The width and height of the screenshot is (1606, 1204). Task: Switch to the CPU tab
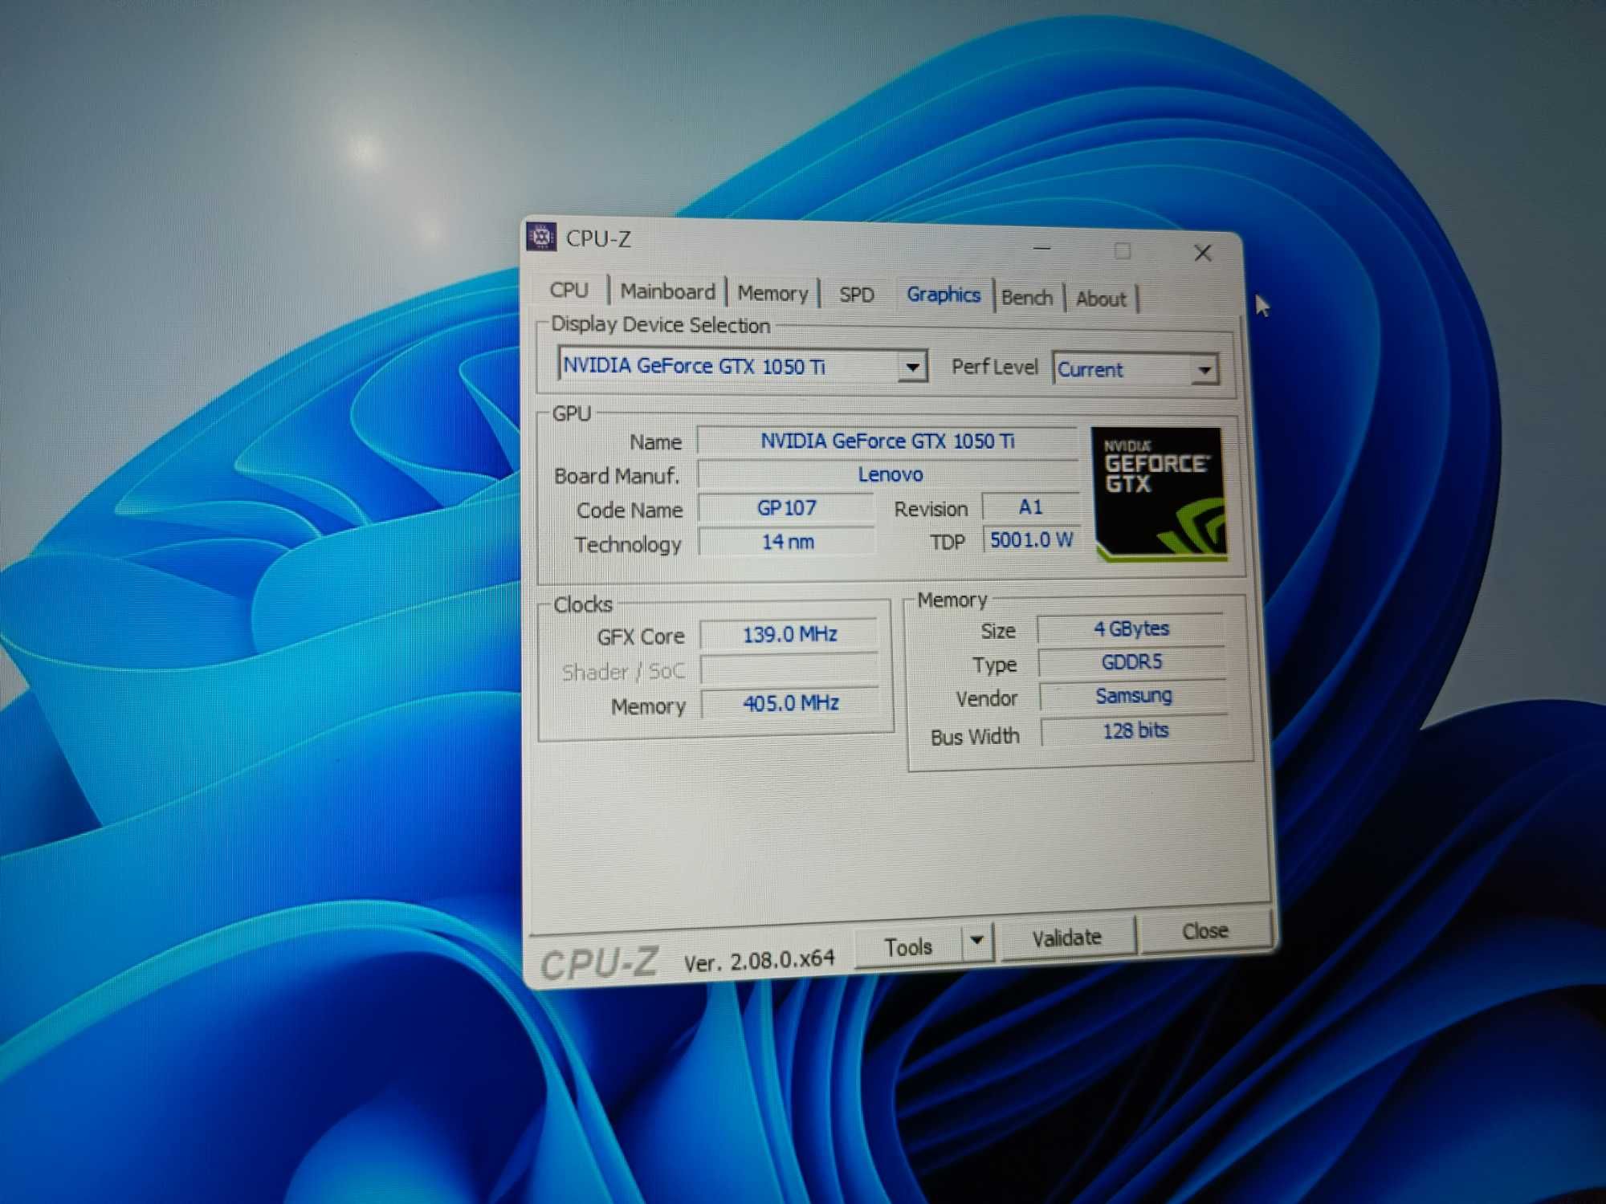[569, 290]
